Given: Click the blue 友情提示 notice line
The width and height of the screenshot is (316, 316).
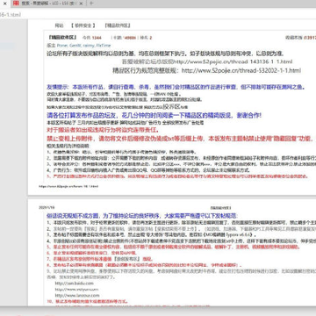Looking at the screenshot, I should pos(176,87).
